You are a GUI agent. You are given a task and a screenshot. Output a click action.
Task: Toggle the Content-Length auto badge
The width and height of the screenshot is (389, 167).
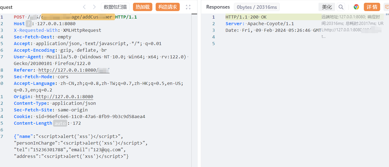(60, 123)
